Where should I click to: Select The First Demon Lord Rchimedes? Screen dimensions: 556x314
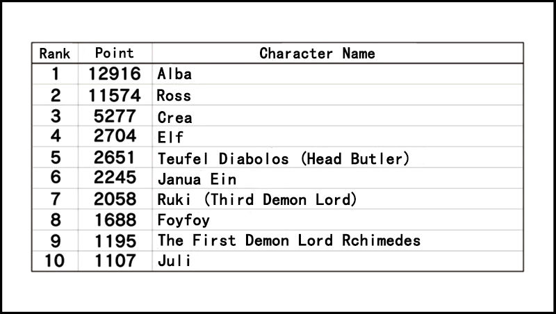click(x=289, y=241)
